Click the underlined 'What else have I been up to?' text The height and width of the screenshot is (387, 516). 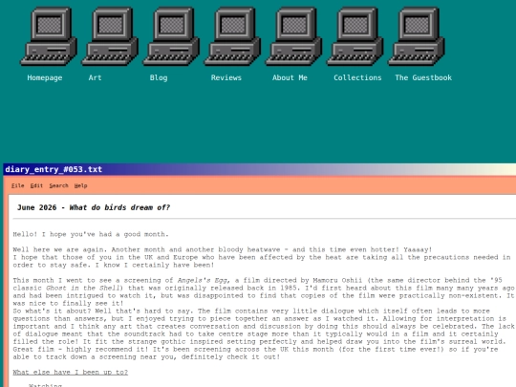click(x=71, y=373)
